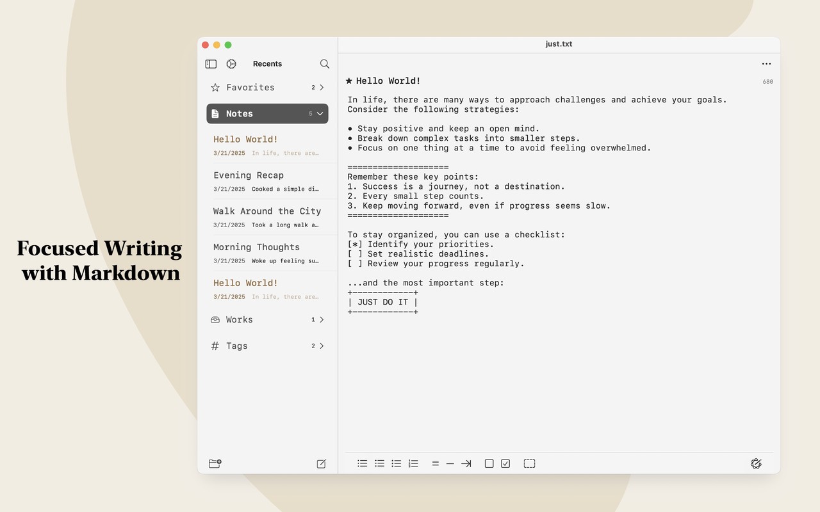Click the '| JUST DO IT |' boxed text
Viewport: 820px width, 512px height.
383,302
